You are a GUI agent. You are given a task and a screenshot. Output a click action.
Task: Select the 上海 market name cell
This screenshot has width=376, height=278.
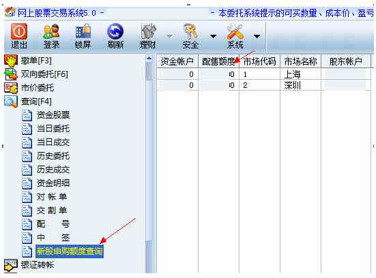pyautogui.click(x=301, y=74)
